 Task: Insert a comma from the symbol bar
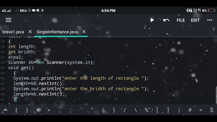pos(60,111)
